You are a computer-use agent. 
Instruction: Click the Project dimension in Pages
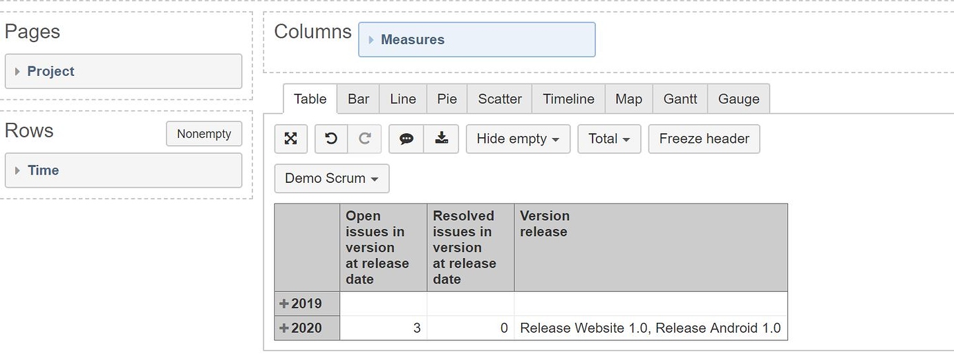124,72
